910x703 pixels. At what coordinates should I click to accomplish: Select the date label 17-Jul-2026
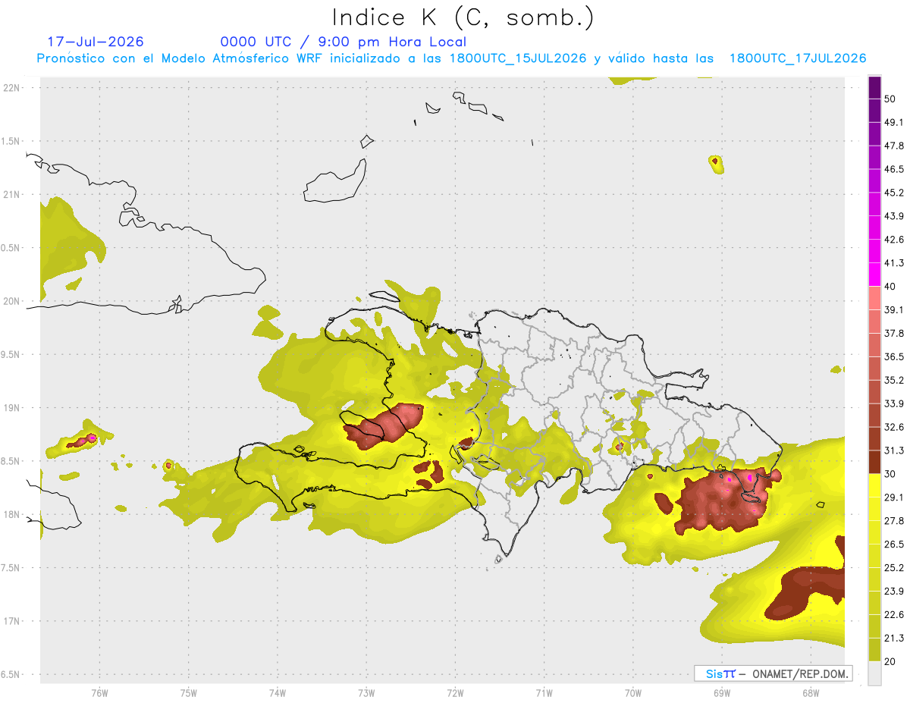click(96, 42)
